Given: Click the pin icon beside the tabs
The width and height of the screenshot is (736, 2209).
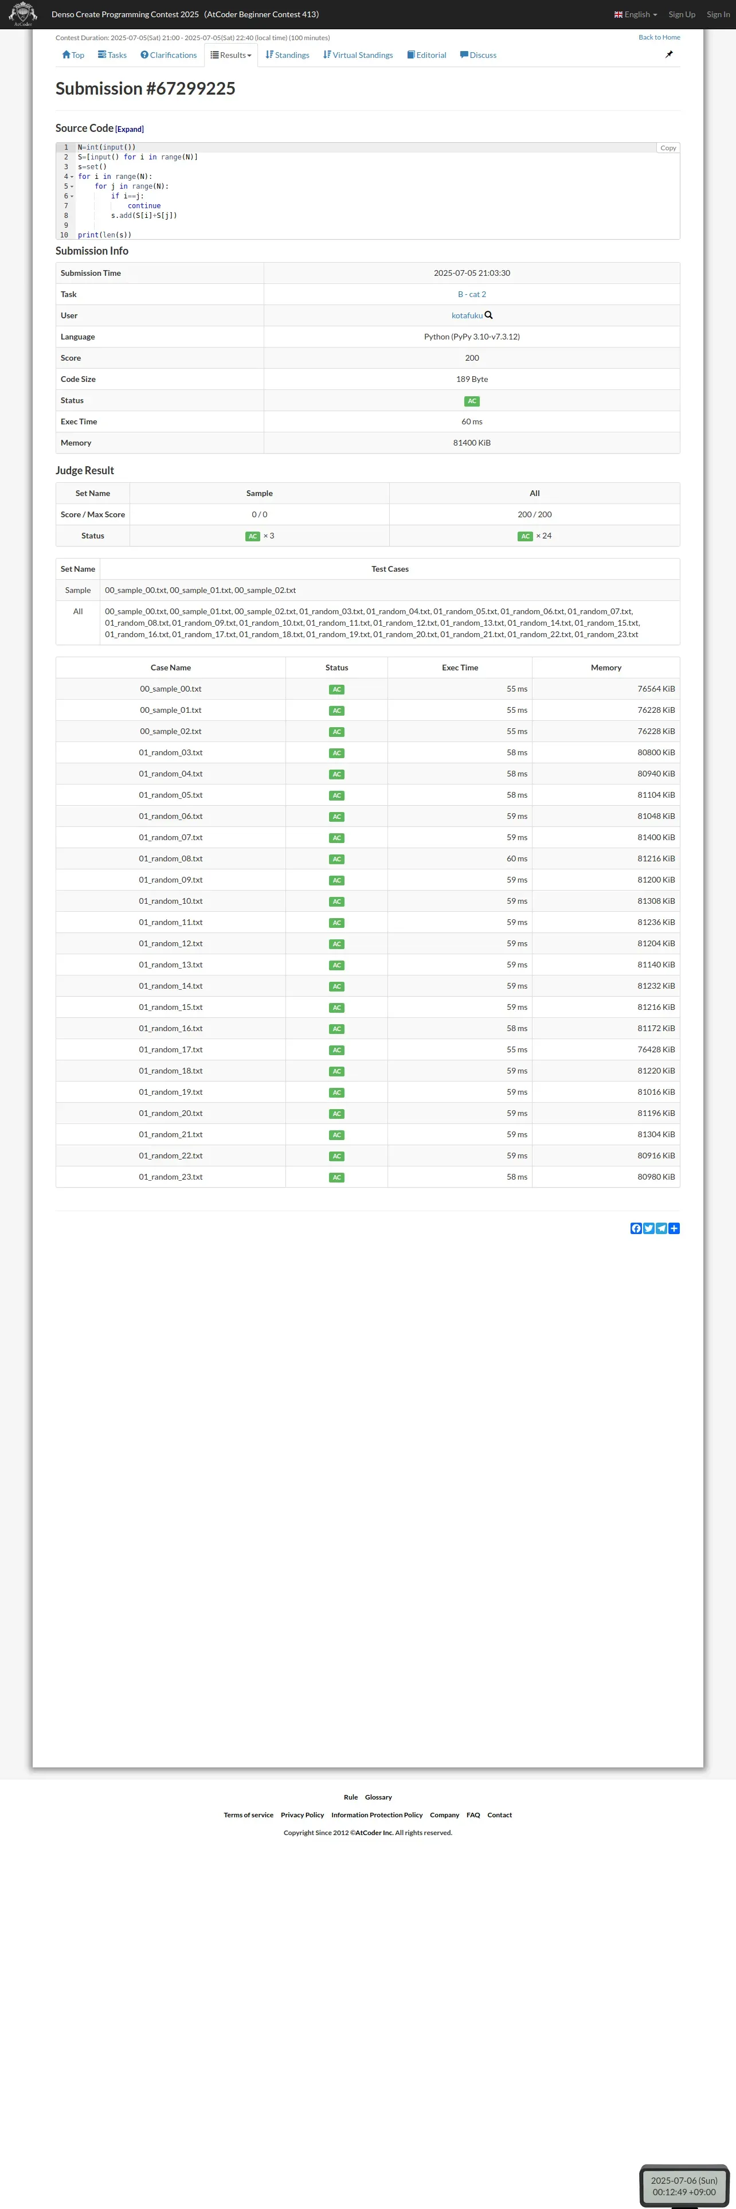Looking at the screenshot, I should point(669,54).
